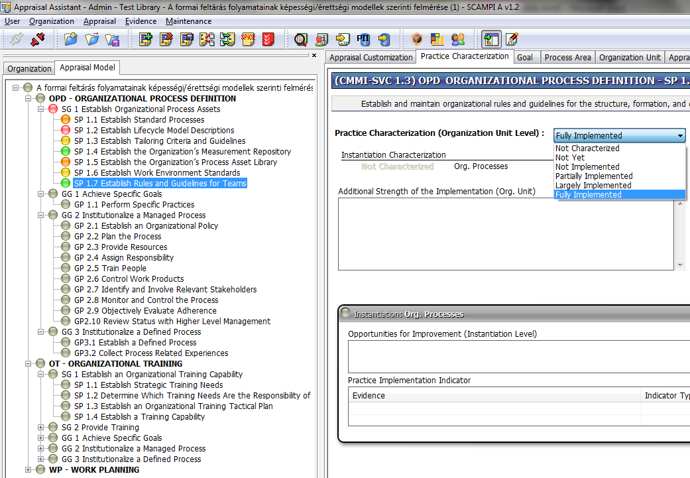
Task: Click the save appraisal disk icon
Action: point(186,39)
